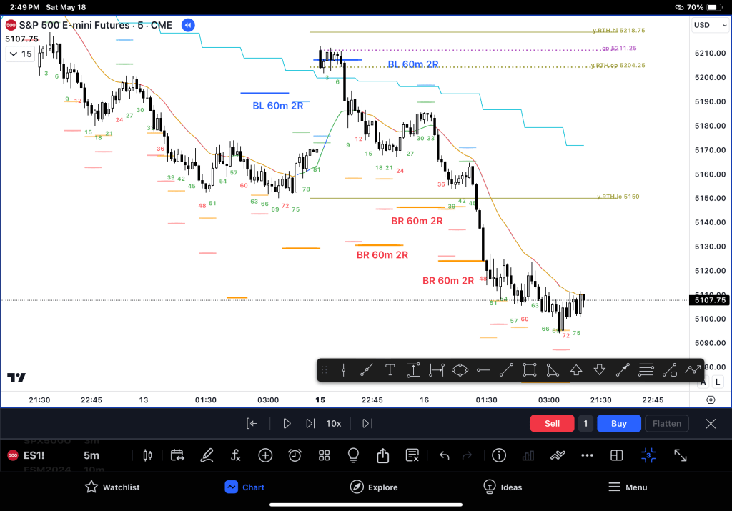Select the Text drawing tool
Image resolution: width=732 pixels, height=511 pixels.
[390, 370]
